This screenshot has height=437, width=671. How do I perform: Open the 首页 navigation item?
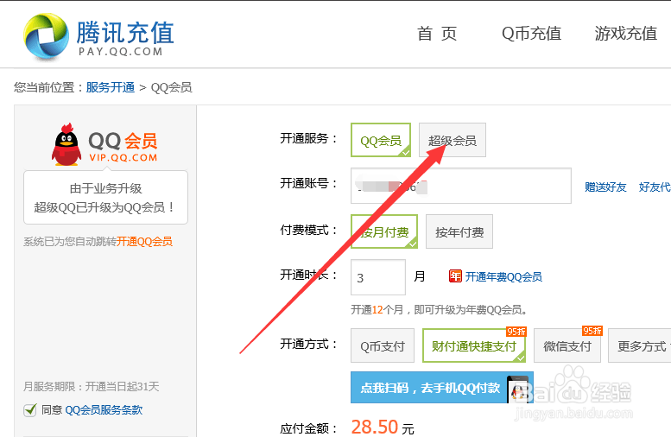pyautogui.click(x=437, y=34)
